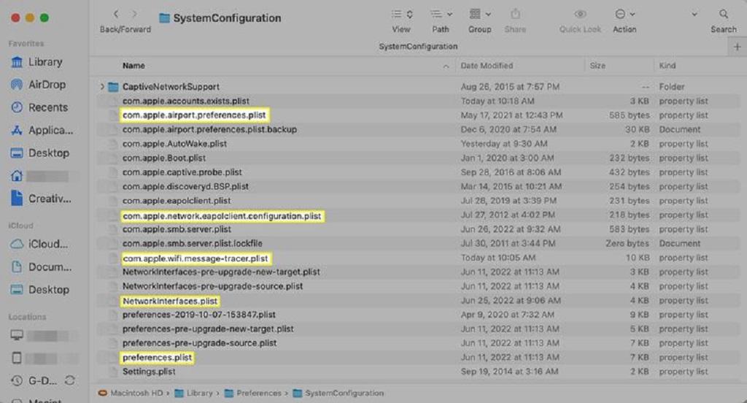Open AirDrop in the sidebar

pos(38,85)
